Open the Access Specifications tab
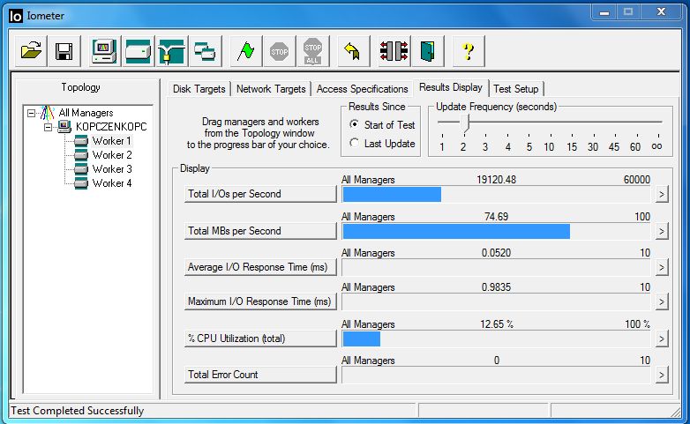This screenshot has height=424, width=690. point(362,89)
